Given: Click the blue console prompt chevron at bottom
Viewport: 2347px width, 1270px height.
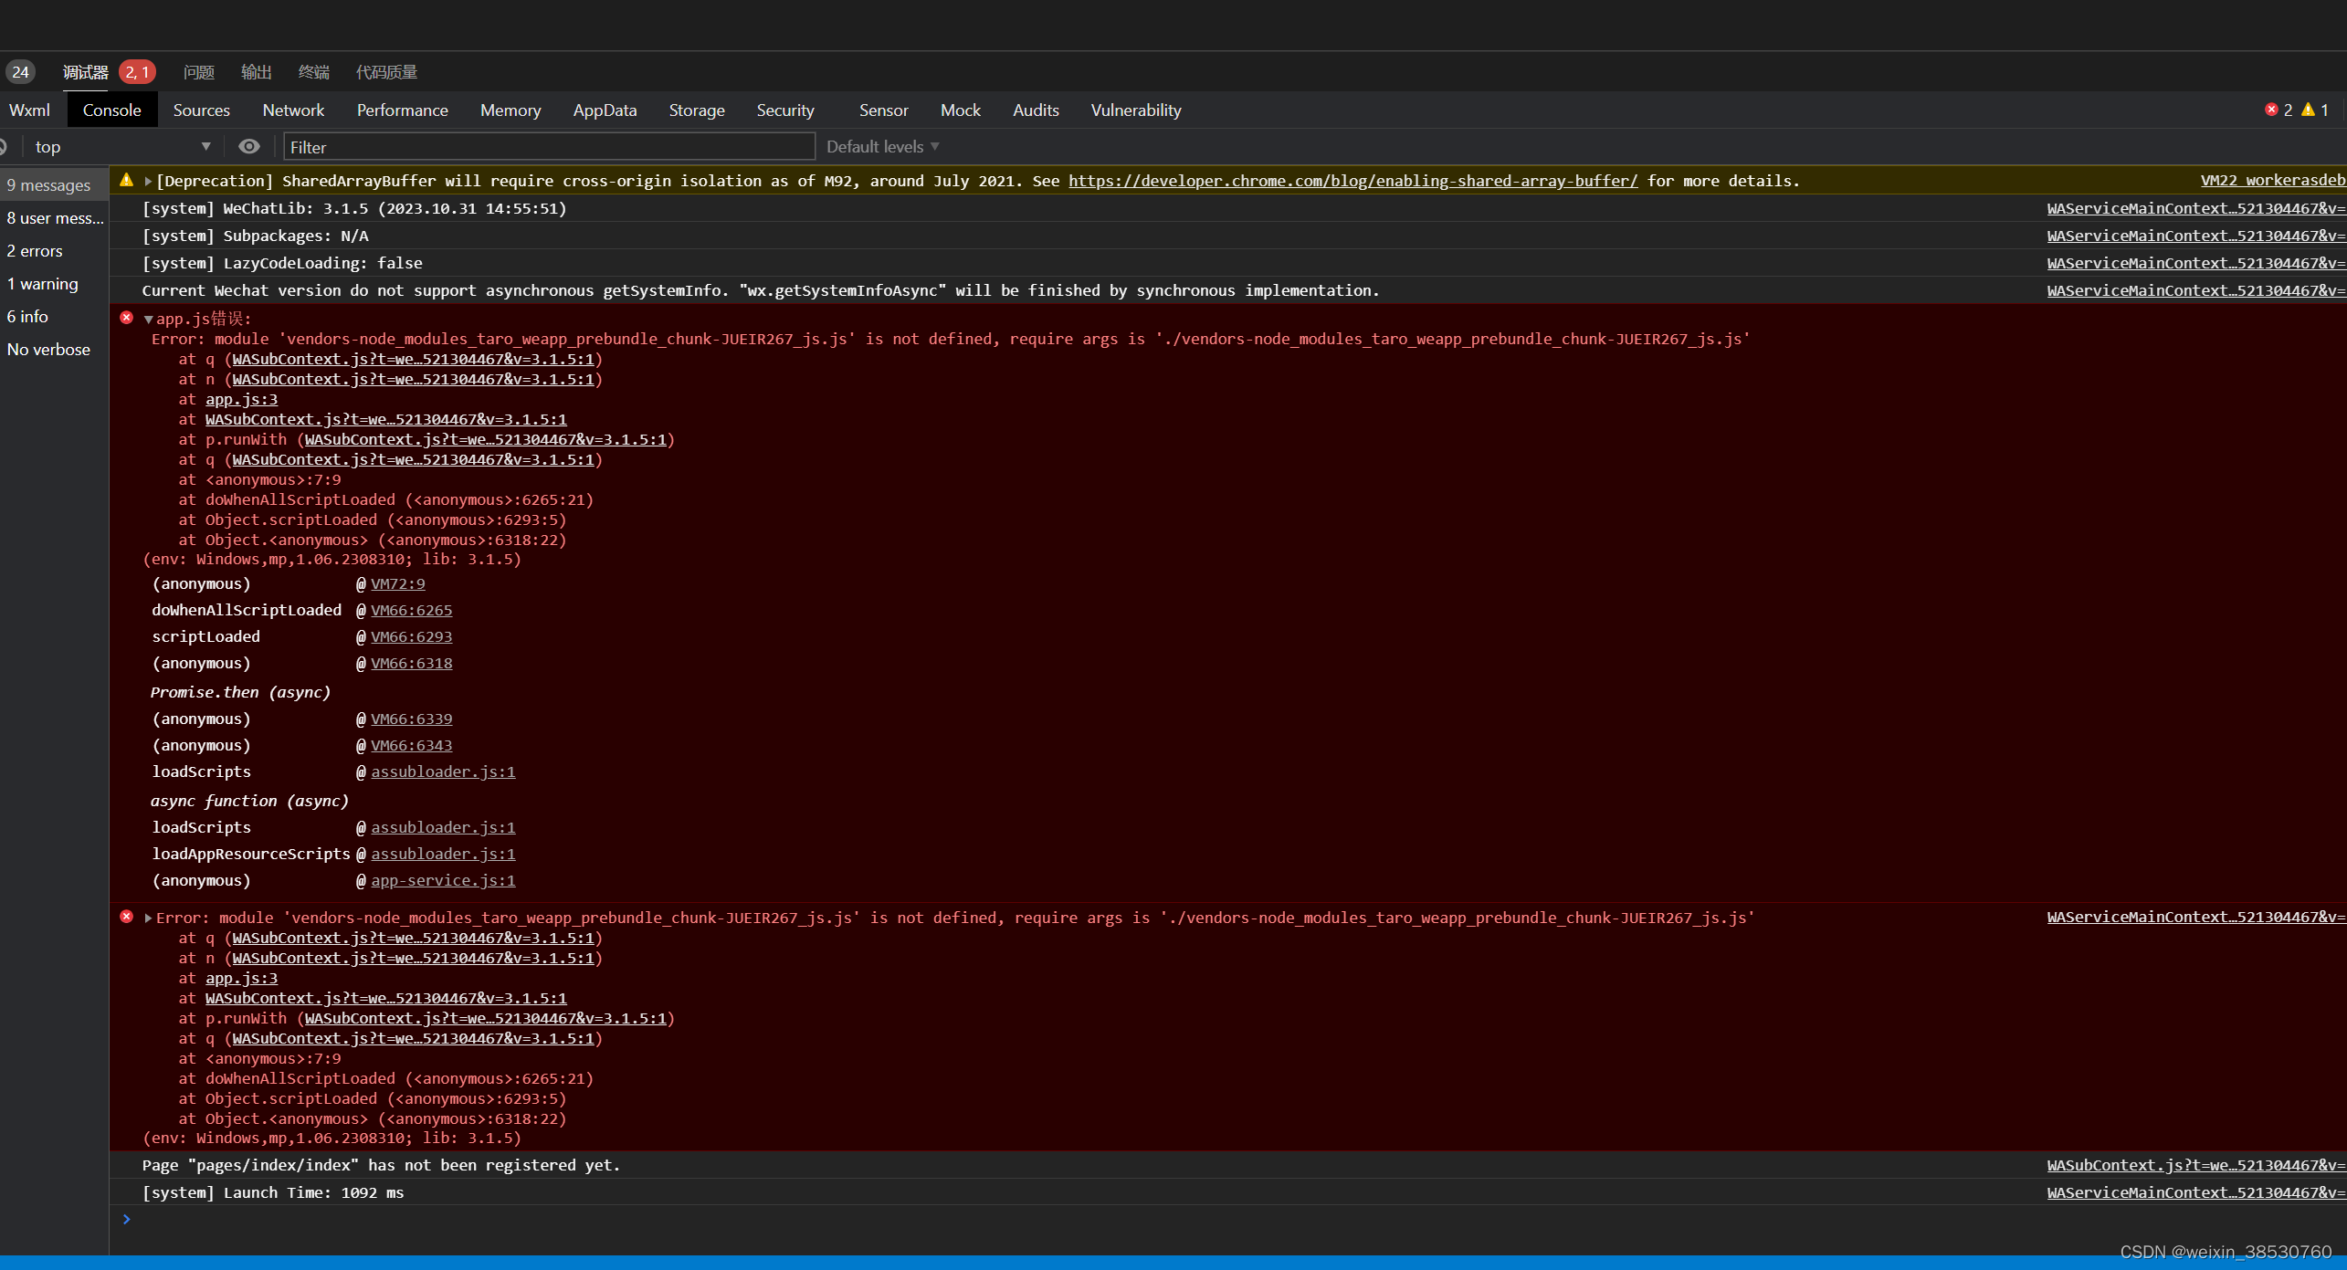Looking at the screenshot, I should click(x=126, y=1219).
